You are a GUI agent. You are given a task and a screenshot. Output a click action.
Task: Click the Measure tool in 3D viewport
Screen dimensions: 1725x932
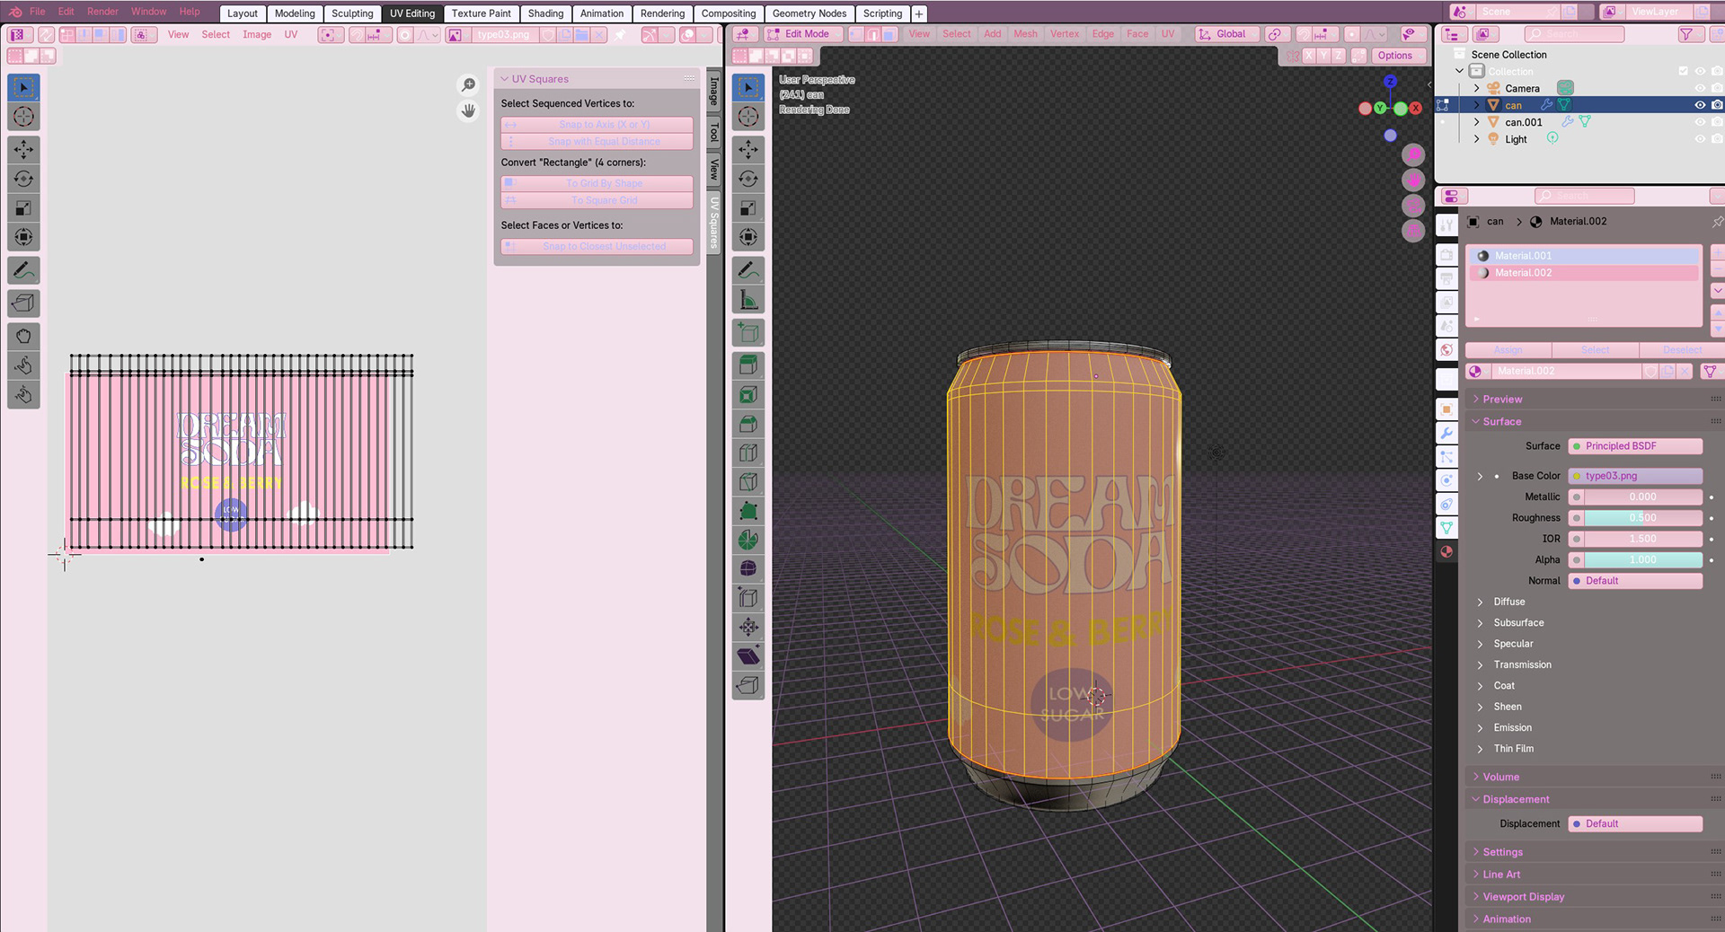[747, 301]
